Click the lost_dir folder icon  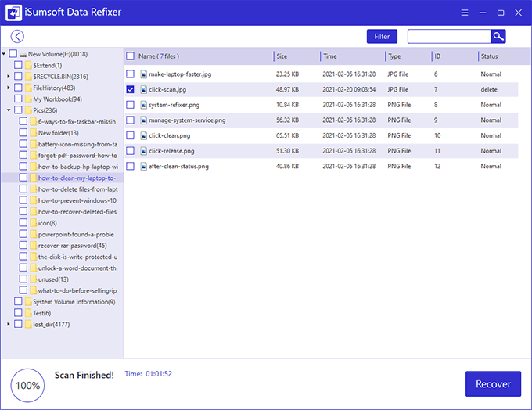click(x=28, y=324)
